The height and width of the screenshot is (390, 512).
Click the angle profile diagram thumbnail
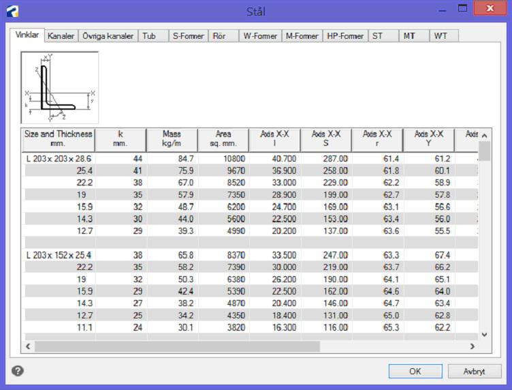60,87
